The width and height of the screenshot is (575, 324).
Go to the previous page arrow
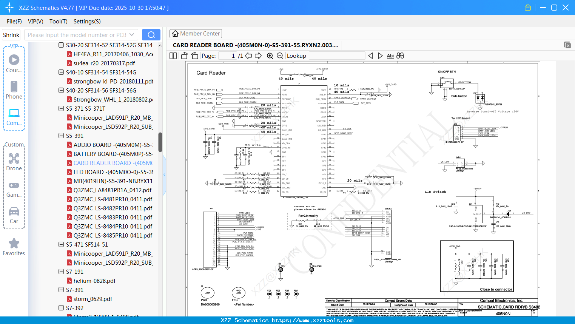(x=248, y=56)
